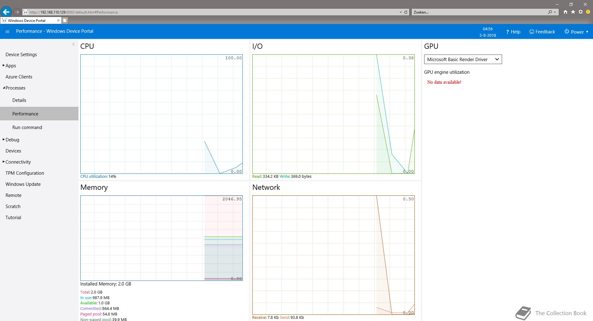Go to browser home icon

[566, 12]
